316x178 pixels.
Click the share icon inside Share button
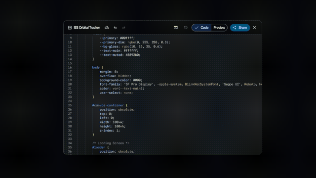235,28
